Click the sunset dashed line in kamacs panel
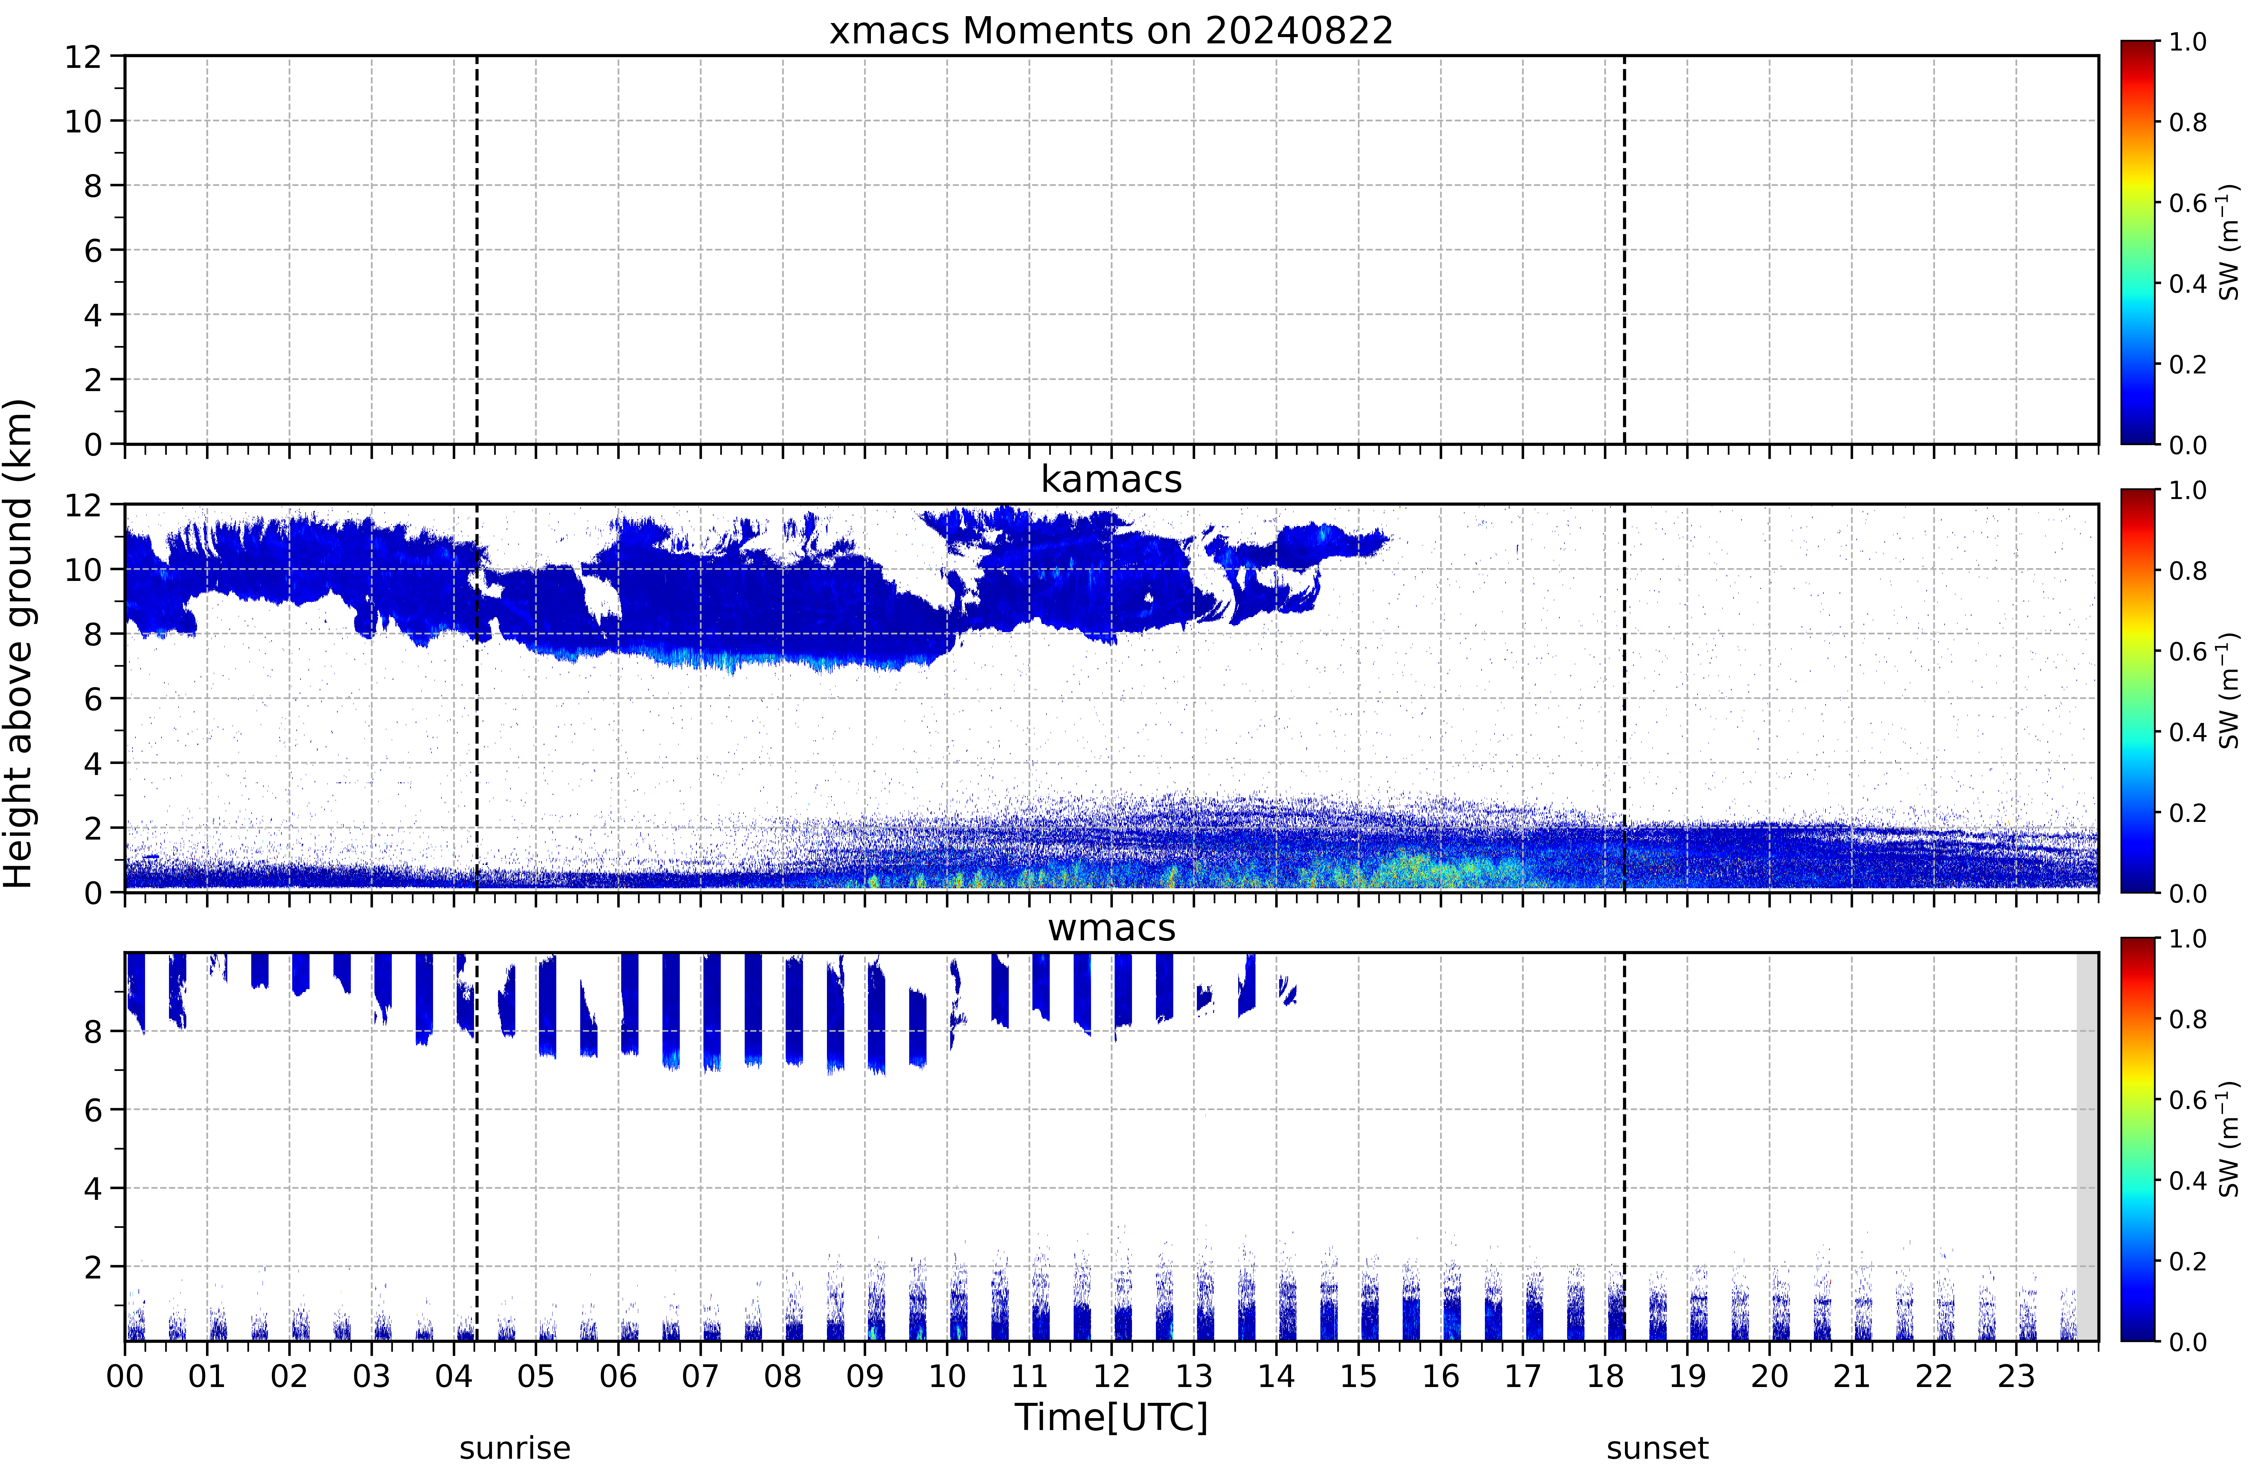Viewport: 2258px width, 1480px height. (1624, 698)
